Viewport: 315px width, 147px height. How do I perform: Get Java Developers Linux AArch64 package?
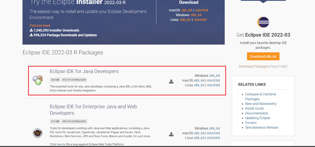(x=213, y=85)
